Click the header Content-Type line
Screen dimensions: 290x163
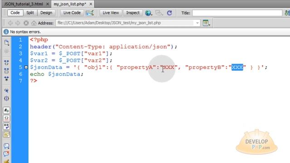[x=104, y=47]
